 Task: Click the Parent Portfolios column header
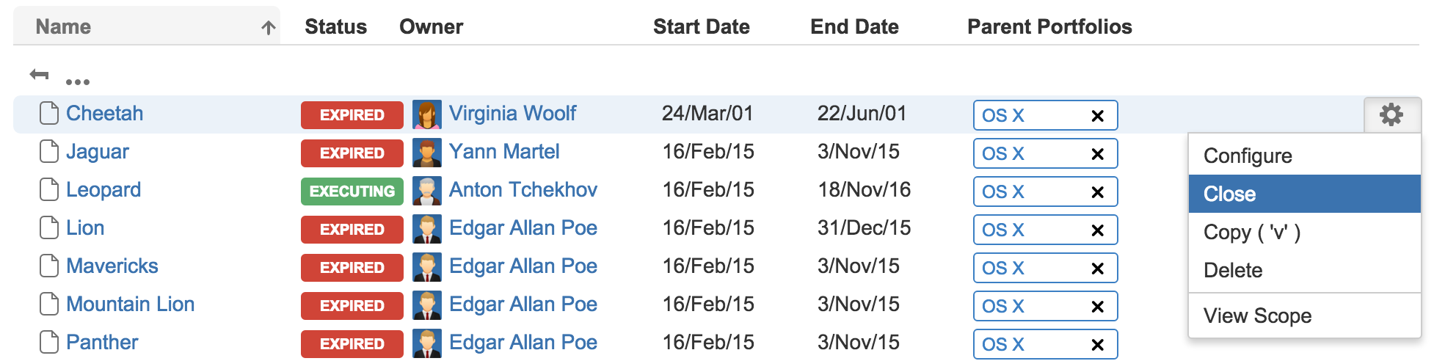coord(1049,26)
